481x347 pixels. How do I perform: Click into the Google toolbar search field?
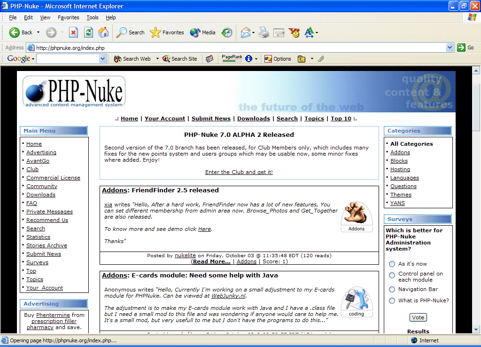pyautogui.click(x=68, y=59)
